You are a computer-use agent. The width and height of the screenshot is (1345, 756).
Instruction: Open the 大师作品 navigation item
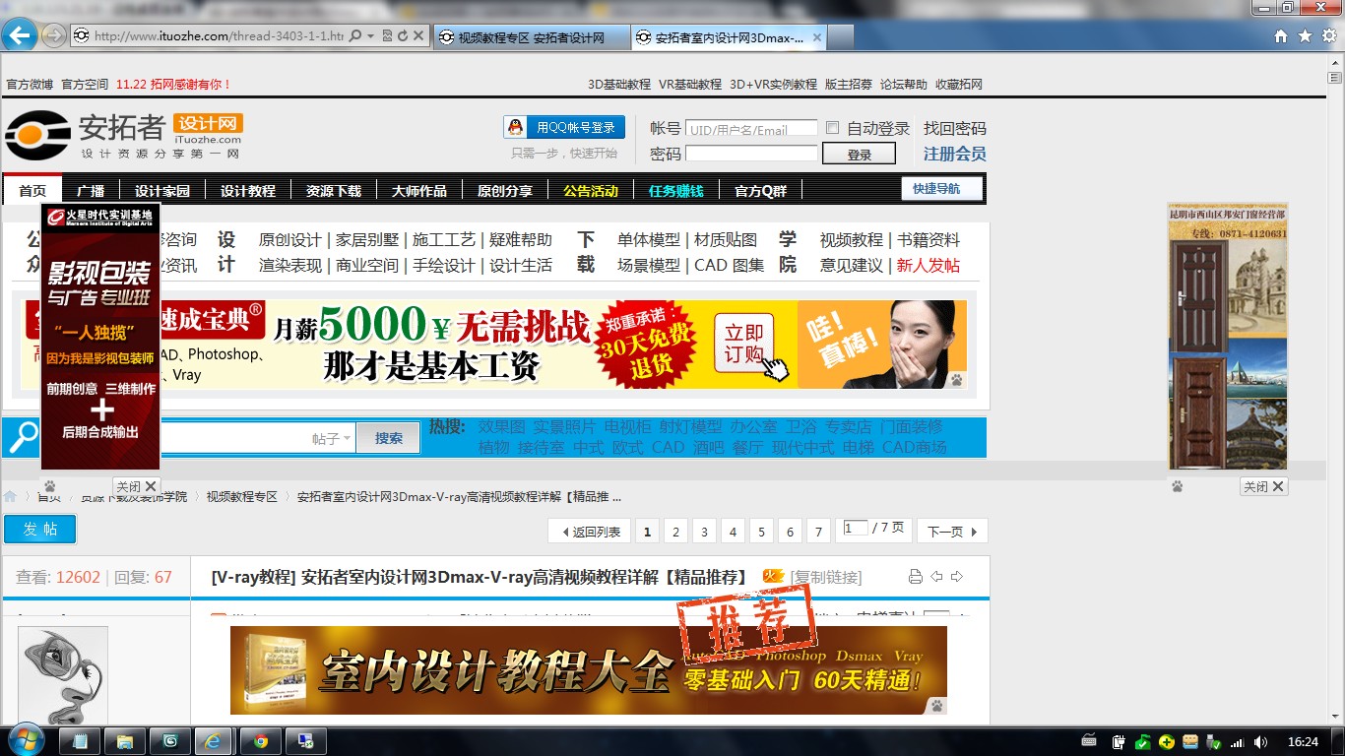click(419, 191)
